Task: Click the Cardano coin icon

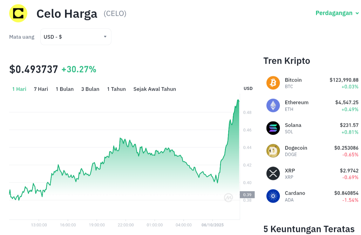Action: click(273, 196)
